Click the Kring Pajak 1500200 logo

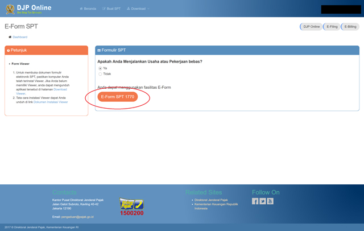click(131, 207)
